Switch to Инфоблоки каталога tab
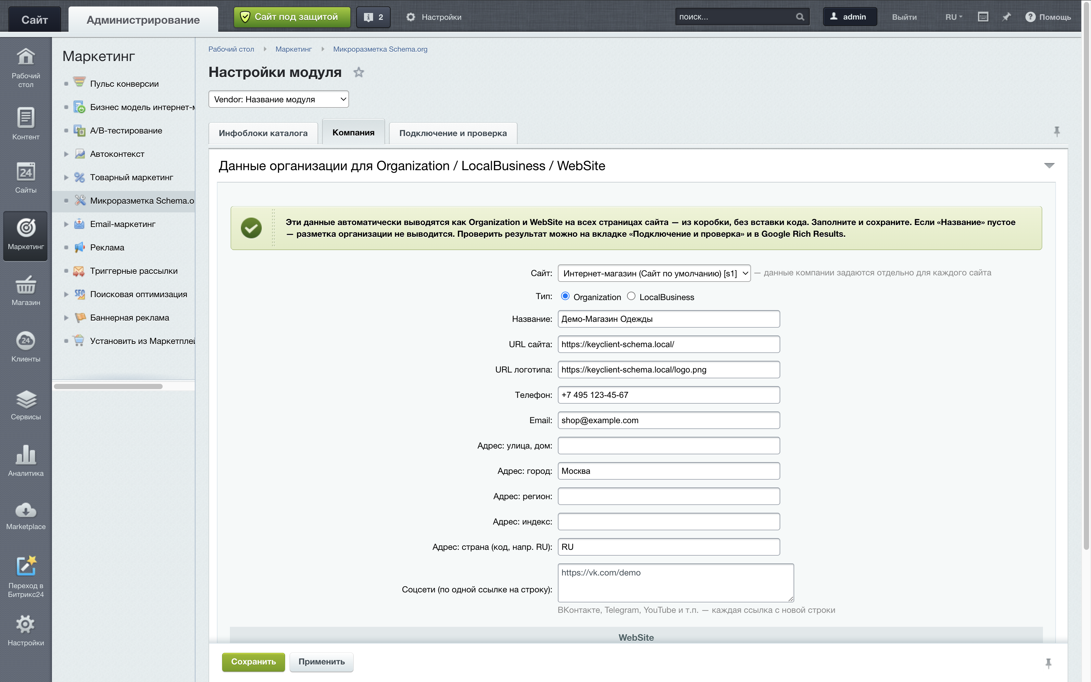1091x682 pixels. tap(263, 133)
